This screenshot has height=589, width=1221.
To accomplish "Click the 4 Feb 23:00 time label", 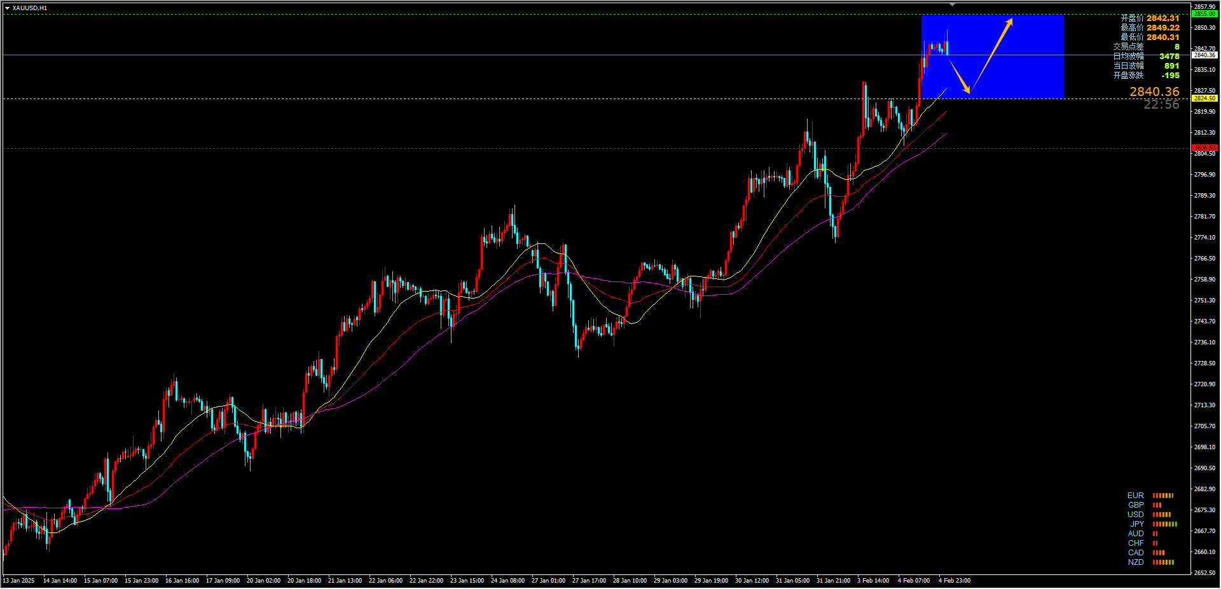I will pyautogui.click(x=955, y=581).
